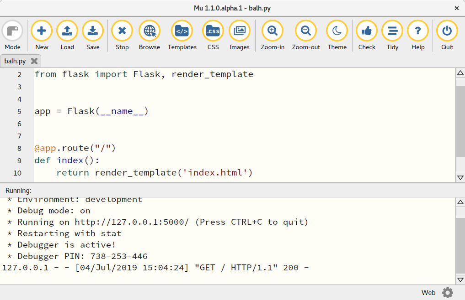Open the CSS folder
465x300 pixels.
coord(213,35)
